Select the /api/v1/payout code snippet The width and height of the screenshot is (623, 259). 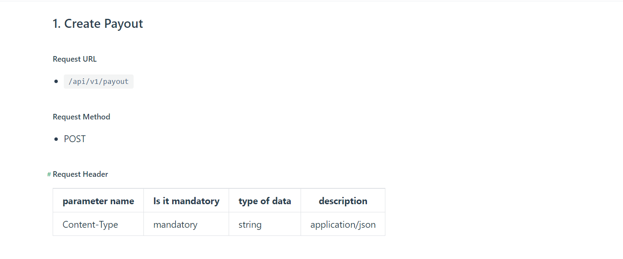pos(98,81)
